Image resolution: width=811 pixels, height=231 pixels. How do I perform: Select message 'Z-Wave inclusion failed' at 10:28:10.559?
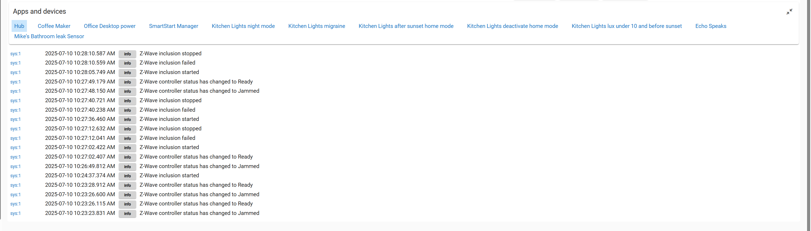(167, 63)
